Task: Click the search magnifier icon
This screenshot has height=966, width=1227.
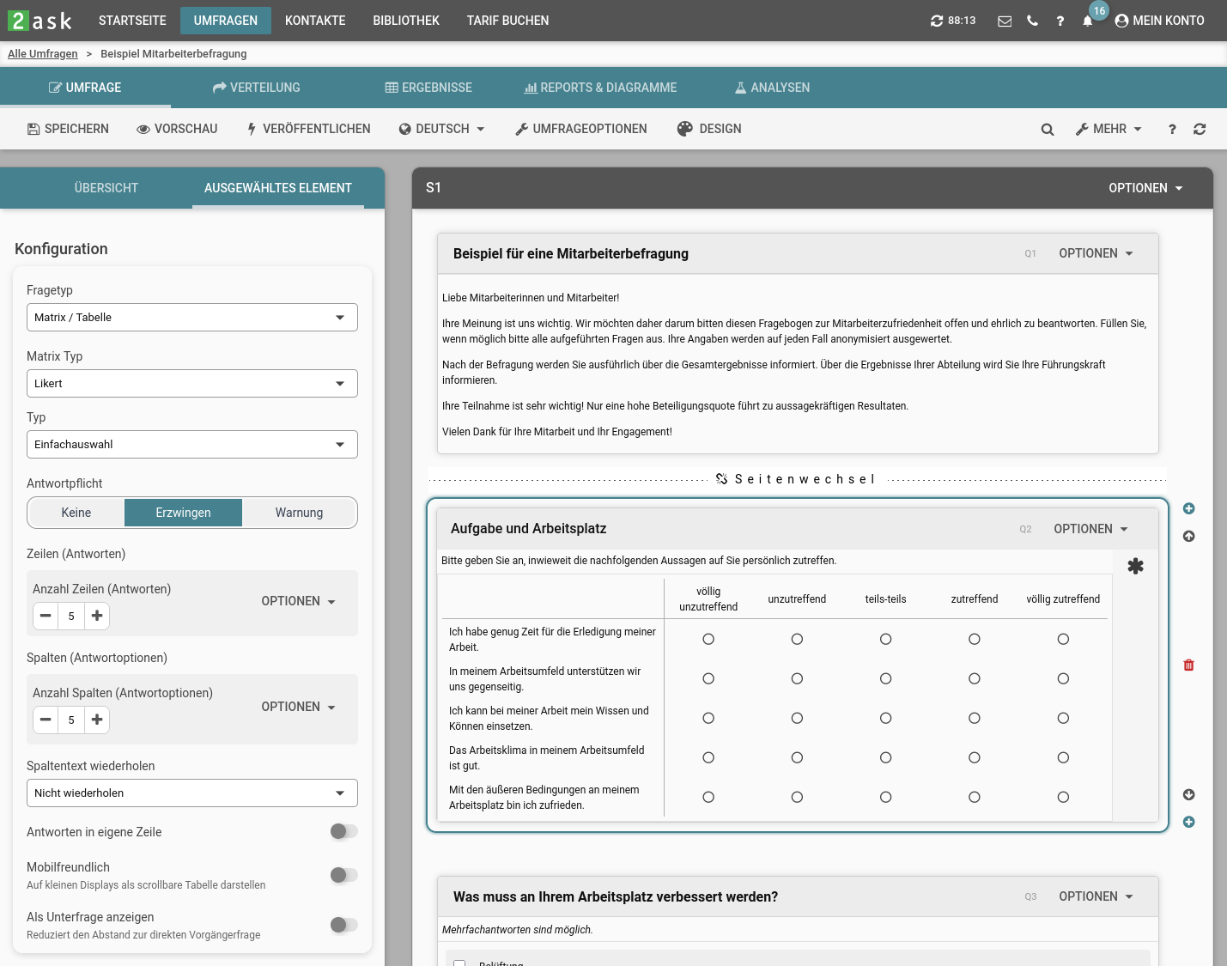Action: coord(1048,130)
